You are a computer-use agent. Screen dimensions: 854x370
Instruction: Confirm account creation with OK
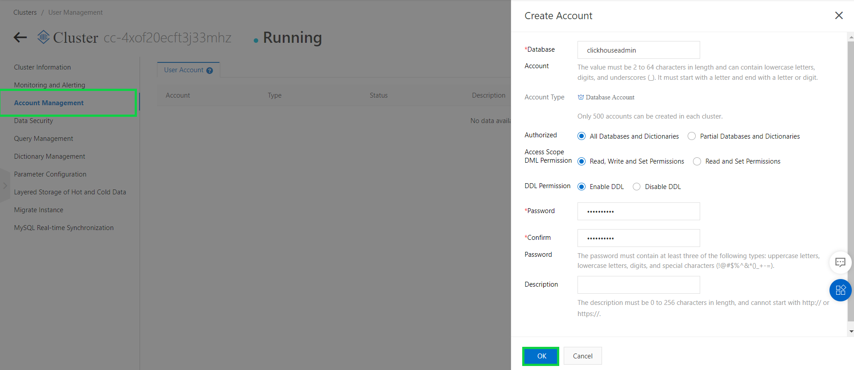tap(541, 356)
